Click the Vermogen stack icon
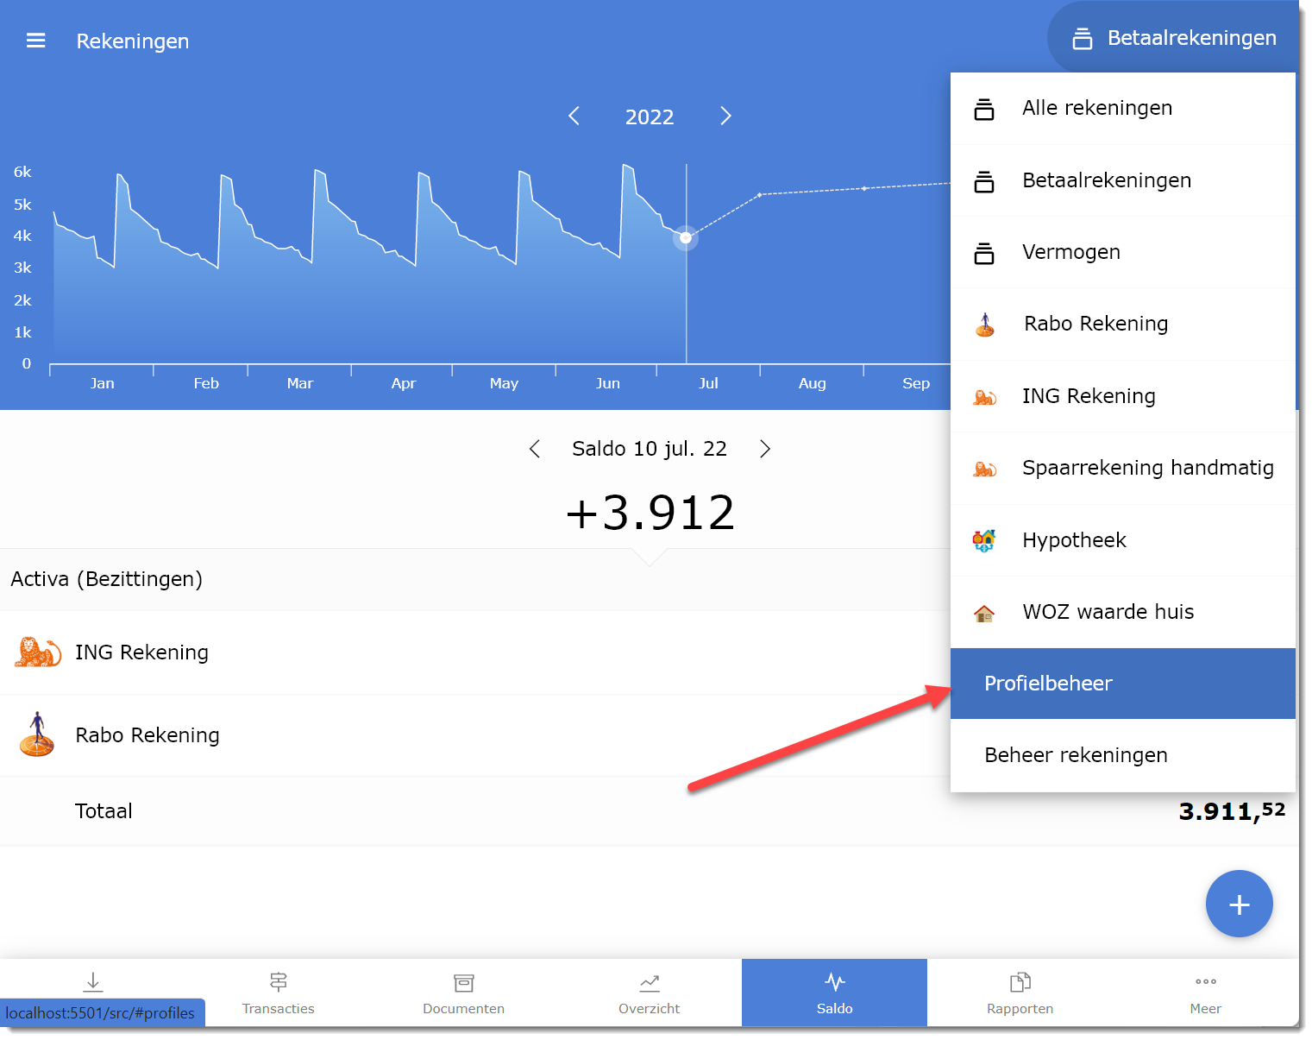Viewport: 1312px width, 1040px height. coord(984,254)
